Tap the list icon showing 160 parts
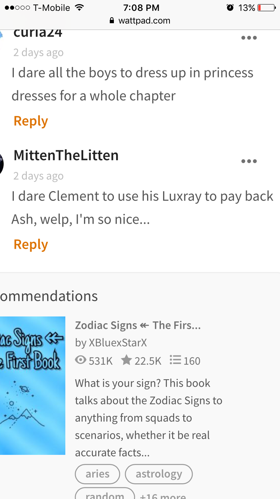Viewport: 280px width, 499px height. pos(175,360)
